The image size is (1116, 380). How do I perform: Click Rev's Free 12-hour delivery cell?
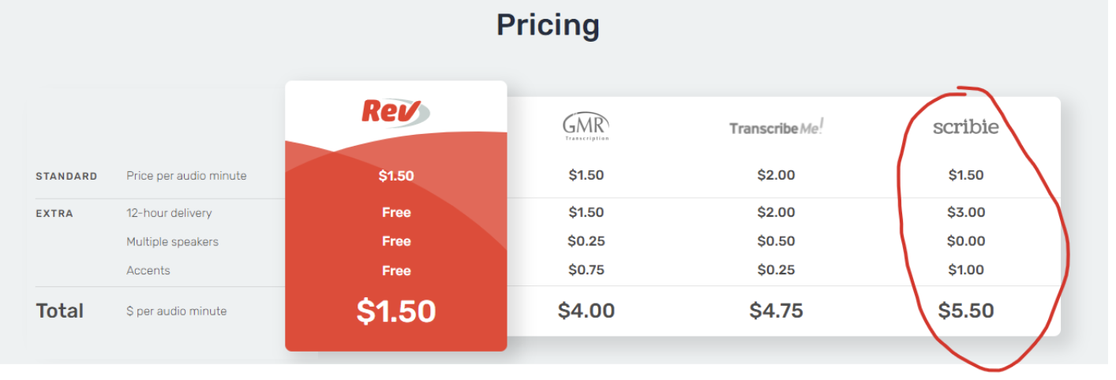[396, 212]
